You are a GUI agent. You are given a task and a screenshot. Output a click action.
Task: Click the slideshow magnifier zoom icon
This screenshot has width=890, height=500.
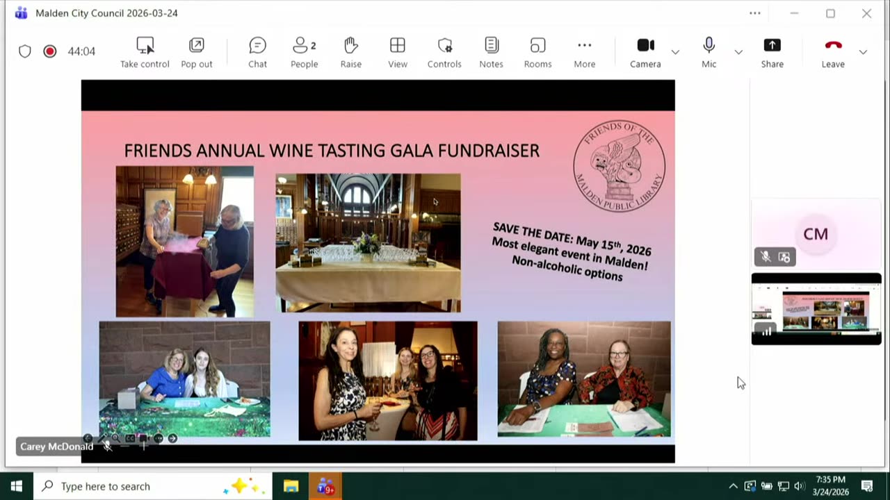click(x=116, y=438)
